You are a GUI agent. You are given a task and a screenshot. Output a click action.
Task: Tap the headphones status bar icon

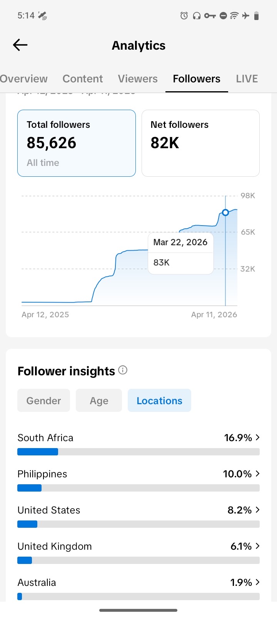coord(197,16)
